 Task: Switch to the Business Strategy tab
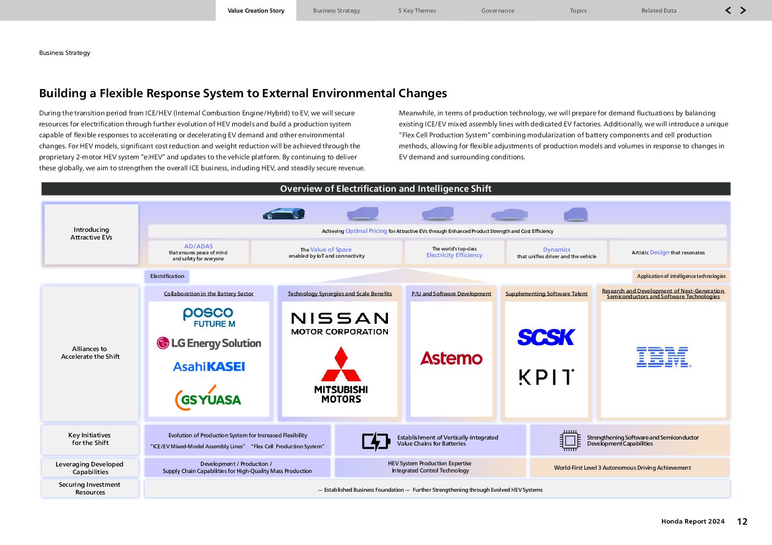[336, 10]
